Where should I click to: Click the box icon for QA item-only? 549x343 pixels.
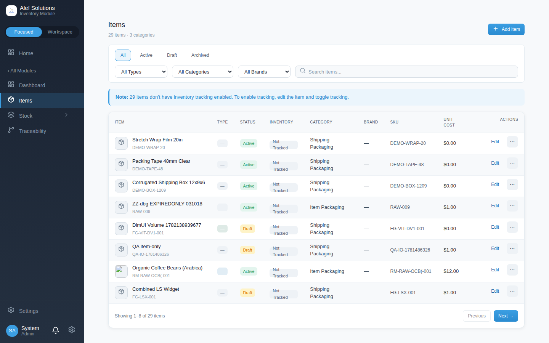121,250
